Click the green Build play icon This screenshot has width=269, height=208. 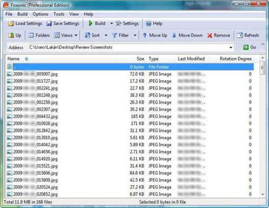coord(90,23)
